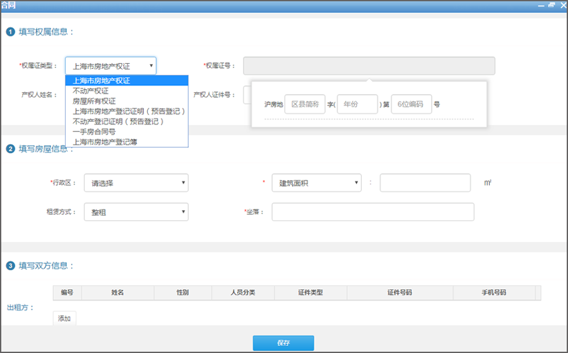This screenshot has width=568, height=353.
Task: Click the 证件号码 column header
Action: pos(400,292)
